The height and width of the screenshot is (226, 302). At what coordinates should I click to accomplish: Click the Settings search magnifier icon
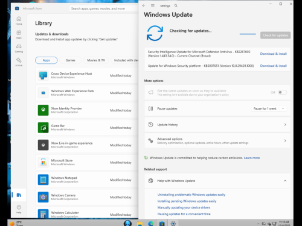(x=176, y=5)
